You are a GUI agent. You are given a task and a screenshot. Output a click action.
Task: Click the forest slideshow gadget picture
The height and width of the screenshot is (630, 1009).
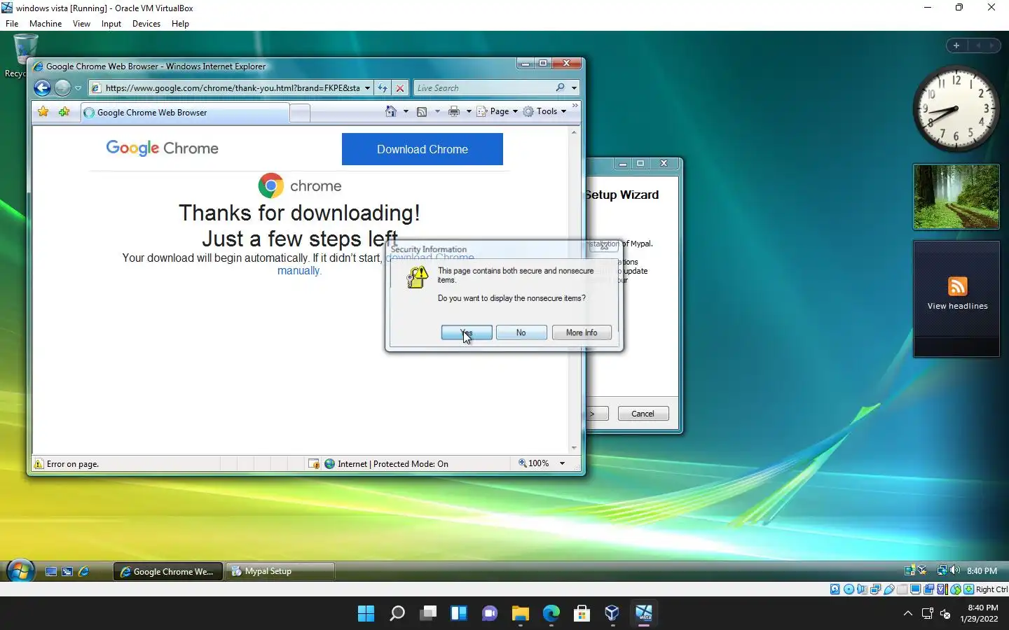coord(956,197)
